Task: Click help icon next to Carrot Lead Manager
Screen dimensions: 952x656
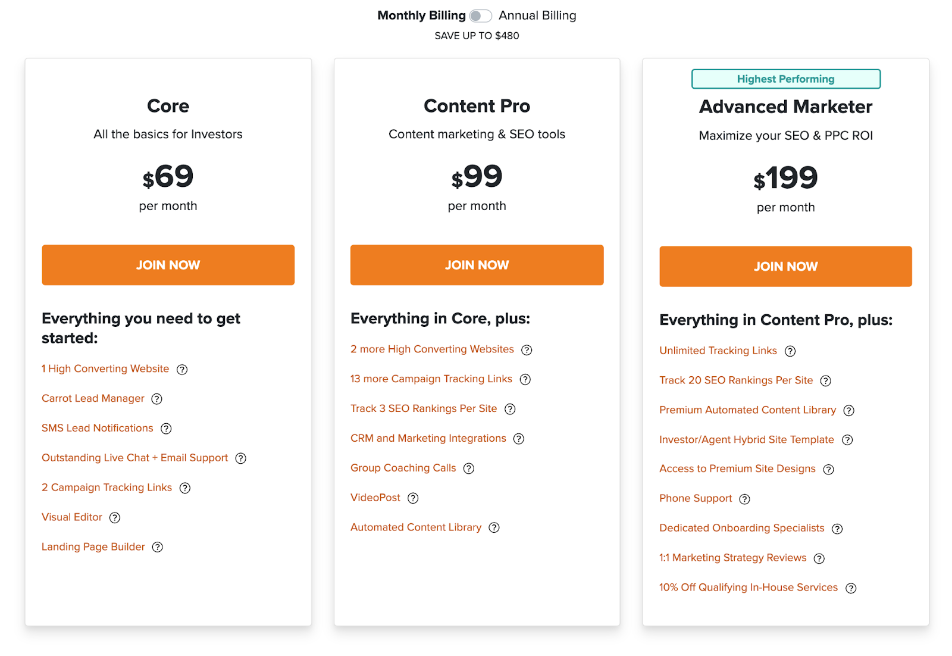Action: (156, 399)
